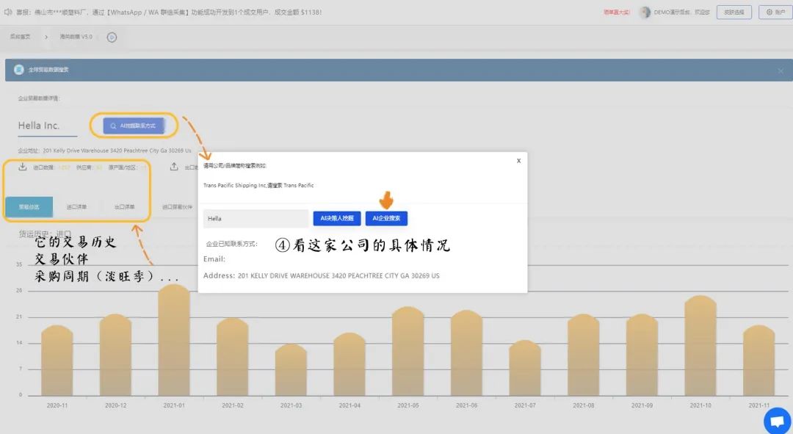Click the DEMO user avatar
Screen dimensions: 793x434
645,12
